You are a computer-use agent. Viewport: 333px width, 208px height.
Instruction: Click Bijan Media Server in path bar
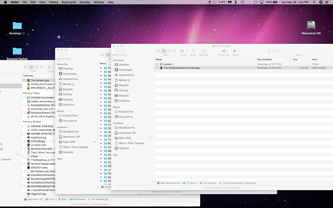[x=168, y=183]
